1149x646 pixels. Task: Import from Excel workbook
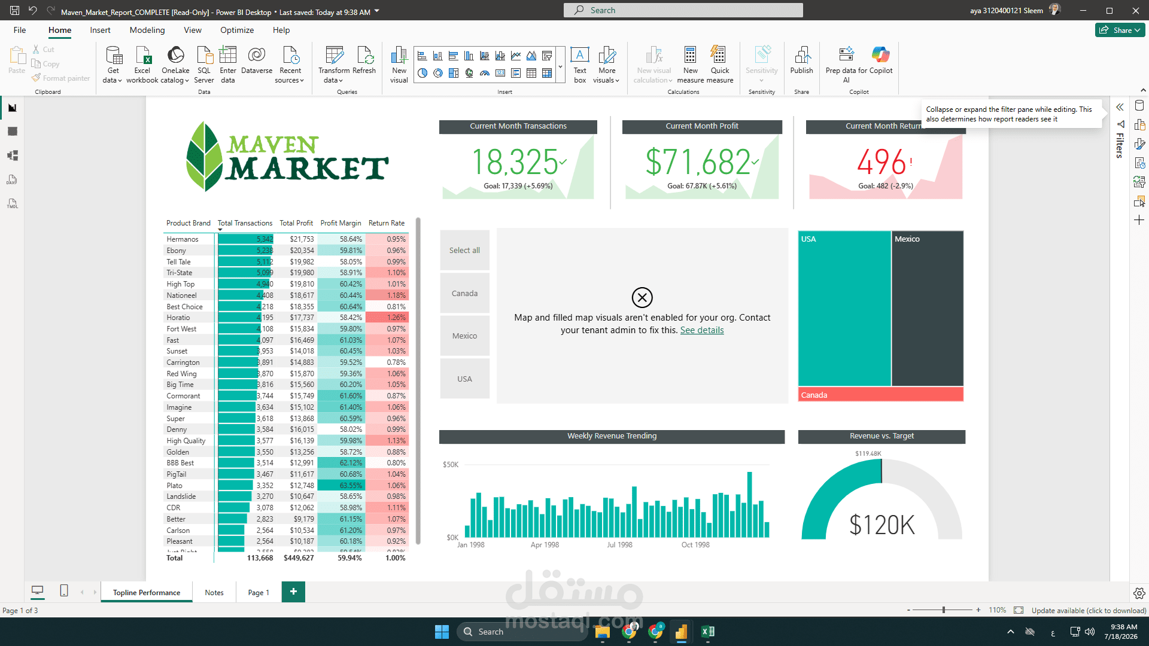click(142, 65)
